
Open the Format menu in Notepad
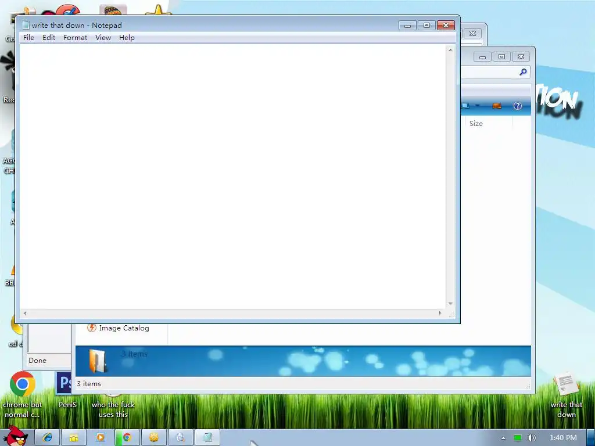coord(75,38)
